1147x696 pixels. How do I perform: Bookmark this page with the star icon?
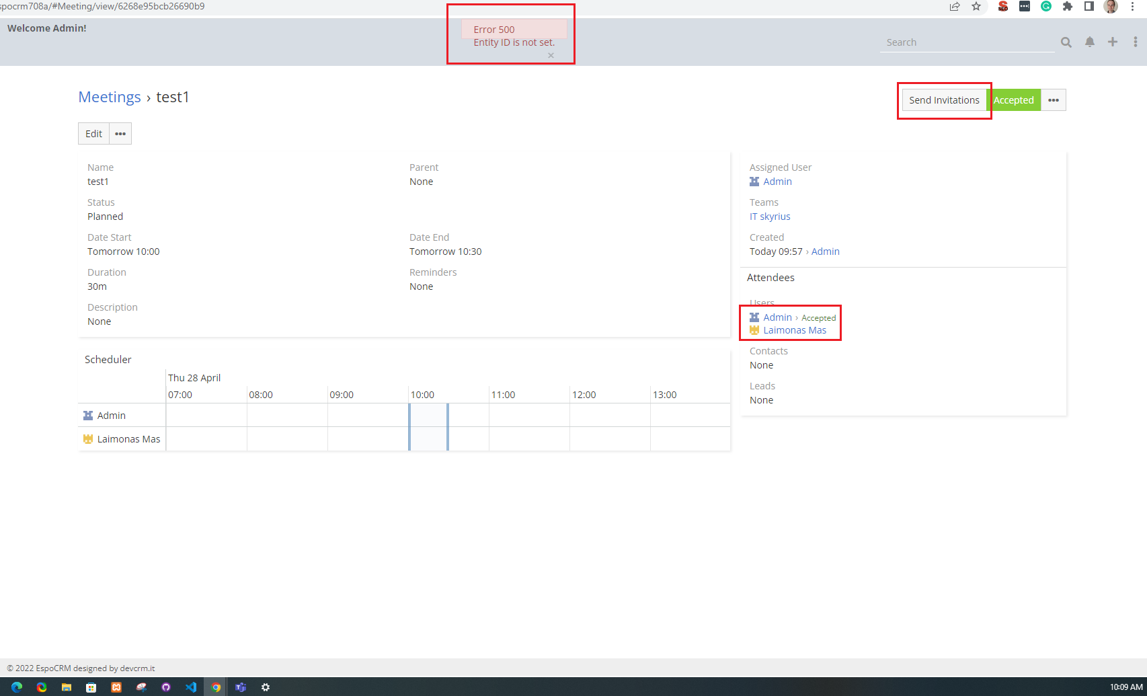click(x=976, y=6)
